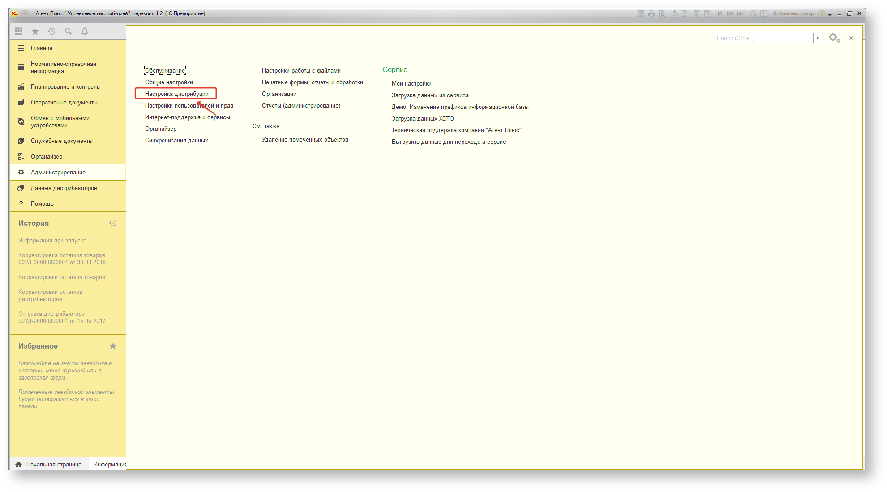Open the Помощь section

click(68, 203)
